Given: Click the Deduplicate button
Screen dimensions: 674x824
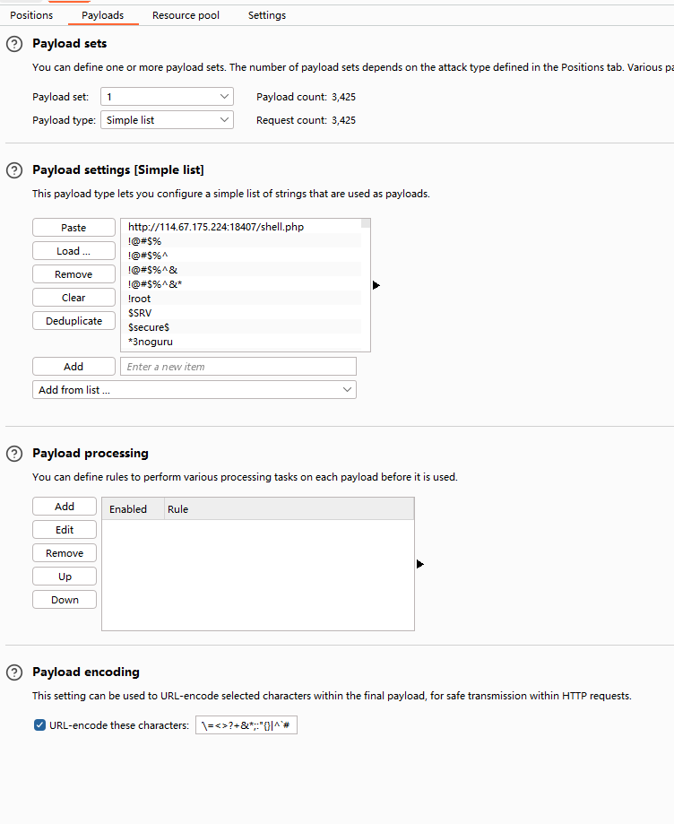Looking at the screenshot, I should point(73,321).
